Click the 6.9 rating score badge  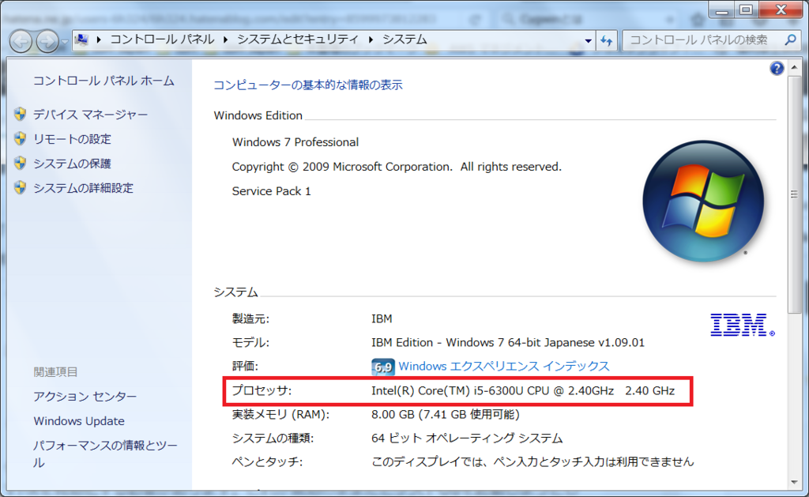click(x=383, y=367)
